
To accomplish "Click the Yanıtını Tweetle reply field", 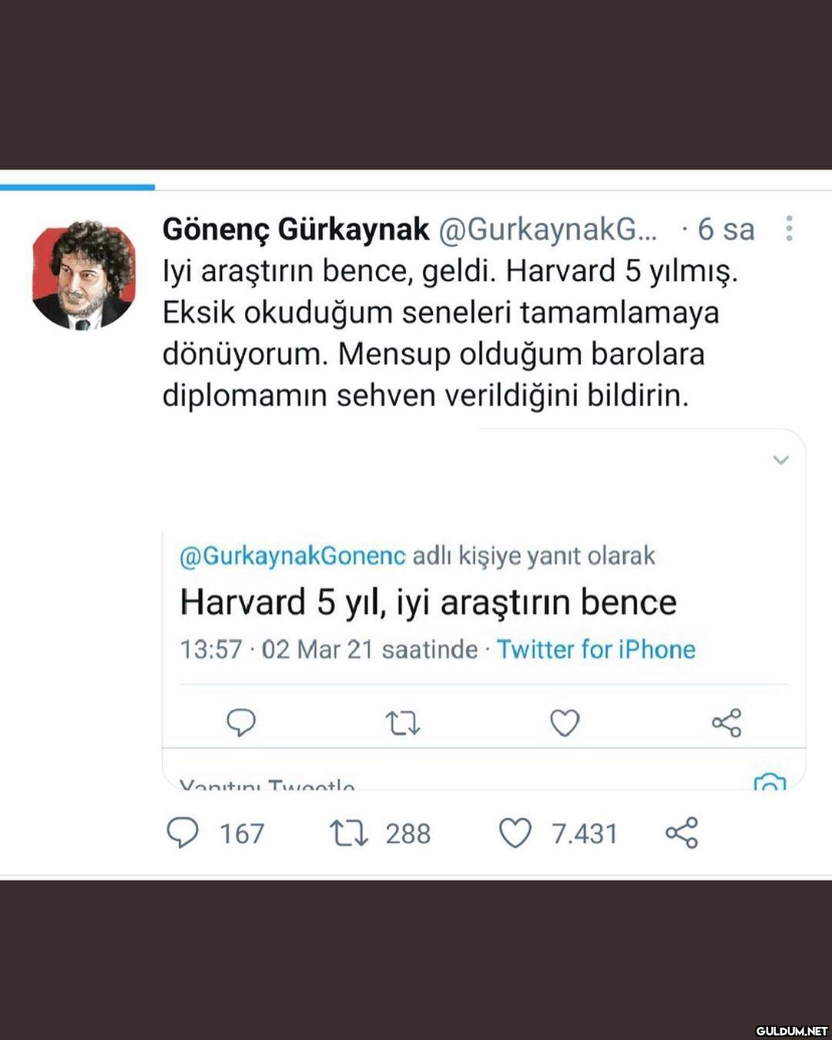I will pos(267,785).
